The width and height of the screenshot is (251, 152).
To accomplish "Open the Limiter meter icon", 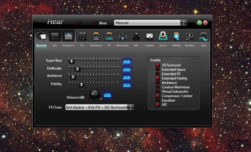I will point(150,36).
